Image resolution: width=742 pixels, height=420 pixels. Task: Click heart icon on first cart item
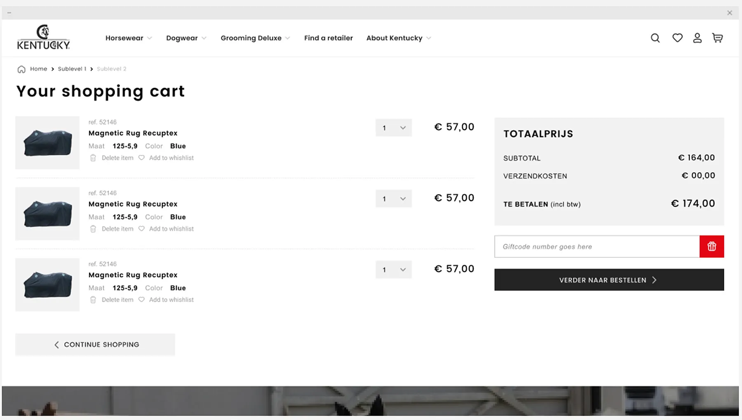(141, 158)
